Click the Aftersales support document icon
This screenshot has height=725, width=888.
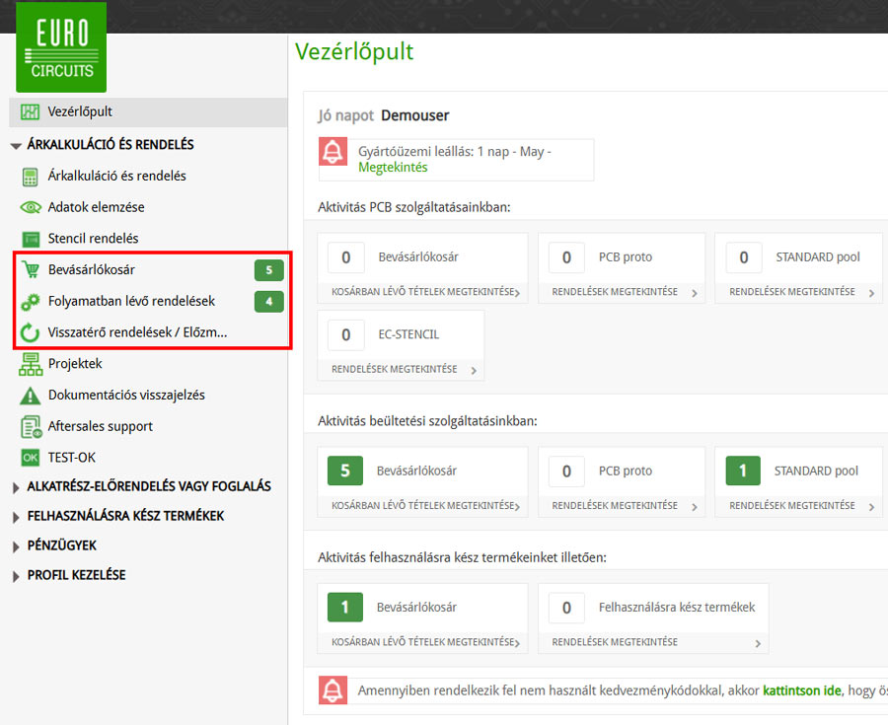point(32,427)
